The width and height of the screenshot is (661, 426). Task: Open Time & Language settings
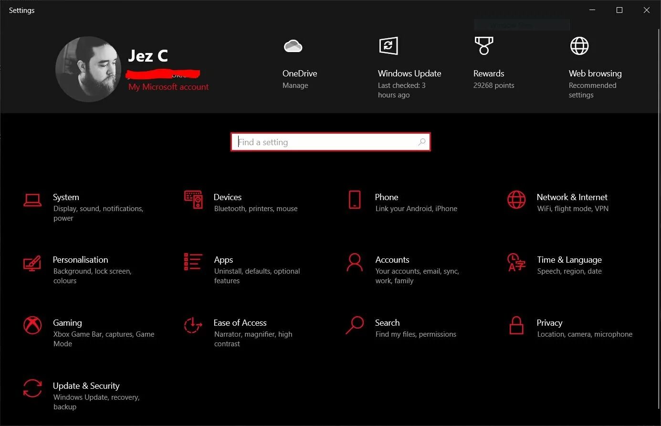[x=569, y=259]
